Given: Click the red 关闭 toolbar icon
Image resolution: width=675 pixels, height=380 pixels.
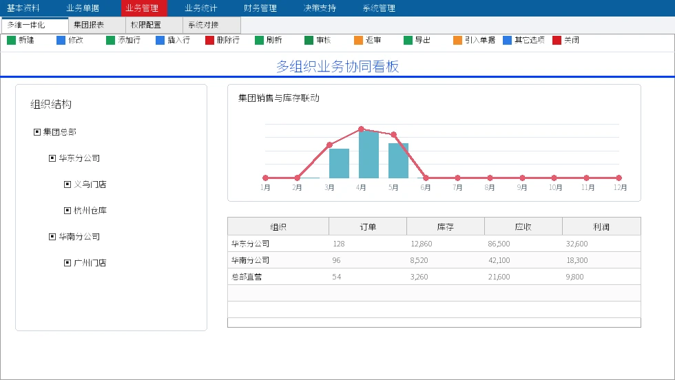Looking at the screenshot, I should coord(557,41).
